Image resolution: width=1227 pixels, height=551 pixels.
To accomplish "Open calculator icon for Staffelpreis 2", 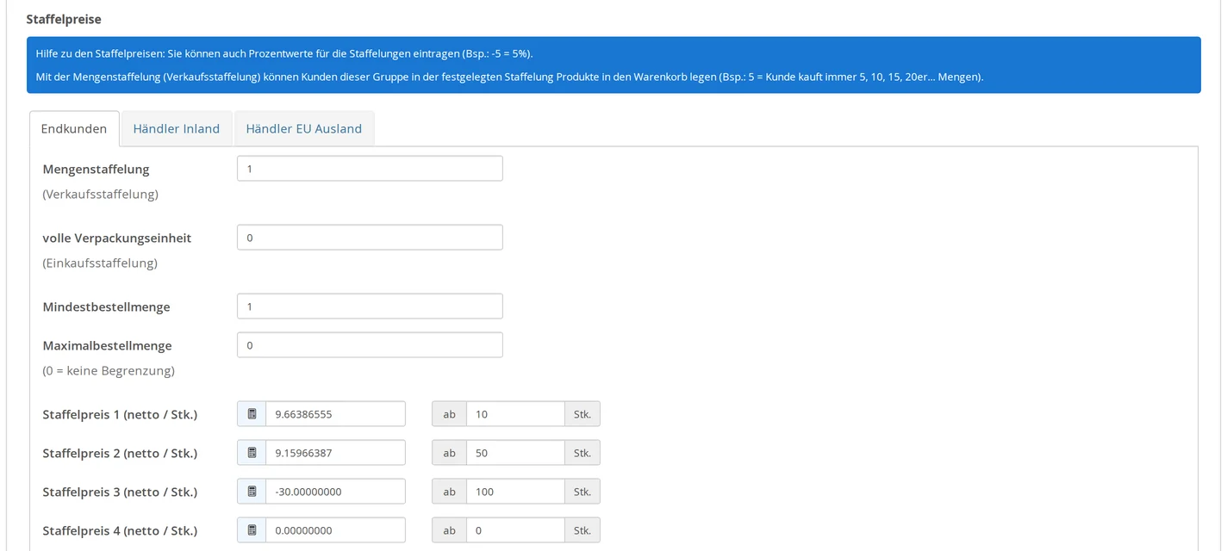I will pyautogui.click(x=252, y=453).
